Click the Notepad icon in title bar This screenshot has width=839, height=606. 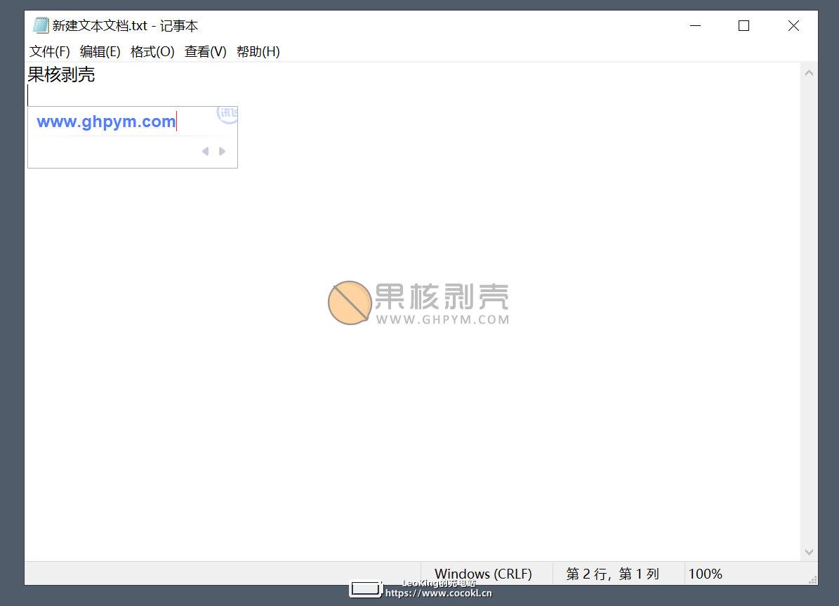click(41, 25)
